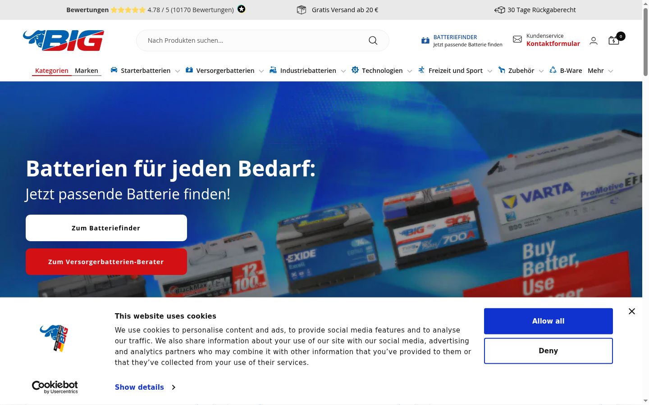
Task: Open the Technologien menu item
Action: (x=382, y=71)
